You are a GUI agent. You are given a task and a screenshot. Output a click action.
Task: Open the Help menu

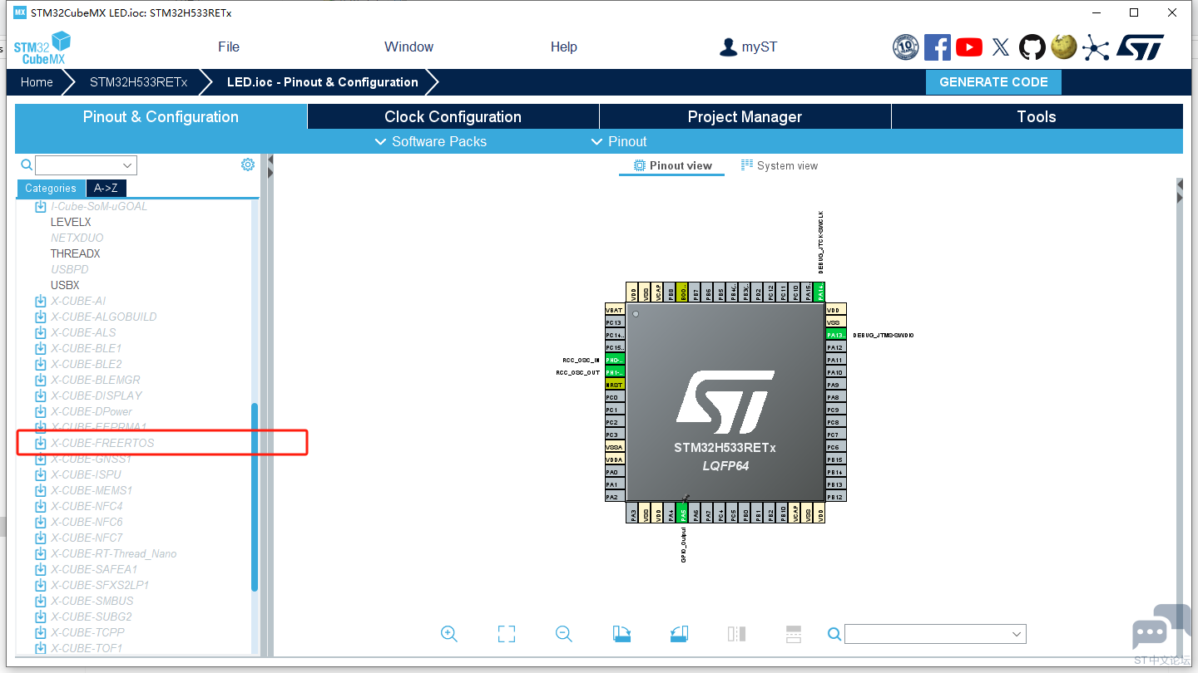563,47
